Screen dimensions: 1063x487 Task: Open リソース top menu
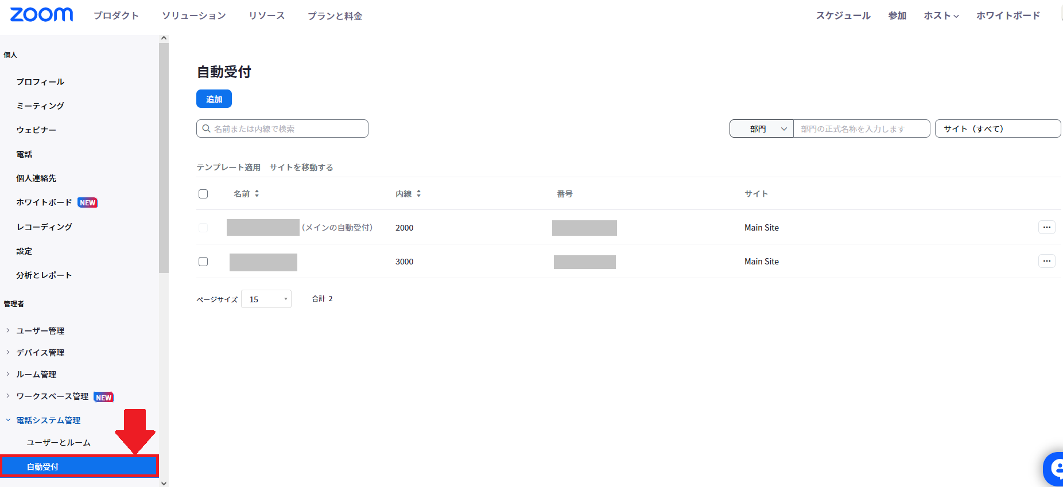click(267, 15)
